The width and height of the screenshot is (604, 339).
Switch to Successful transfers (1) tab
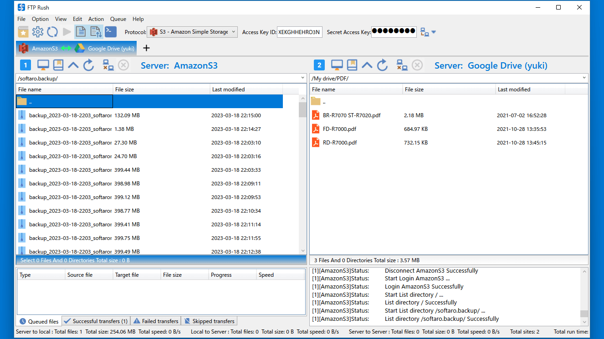point(96,321)
